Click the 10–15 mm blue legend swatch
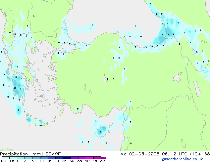 (44, 158)
